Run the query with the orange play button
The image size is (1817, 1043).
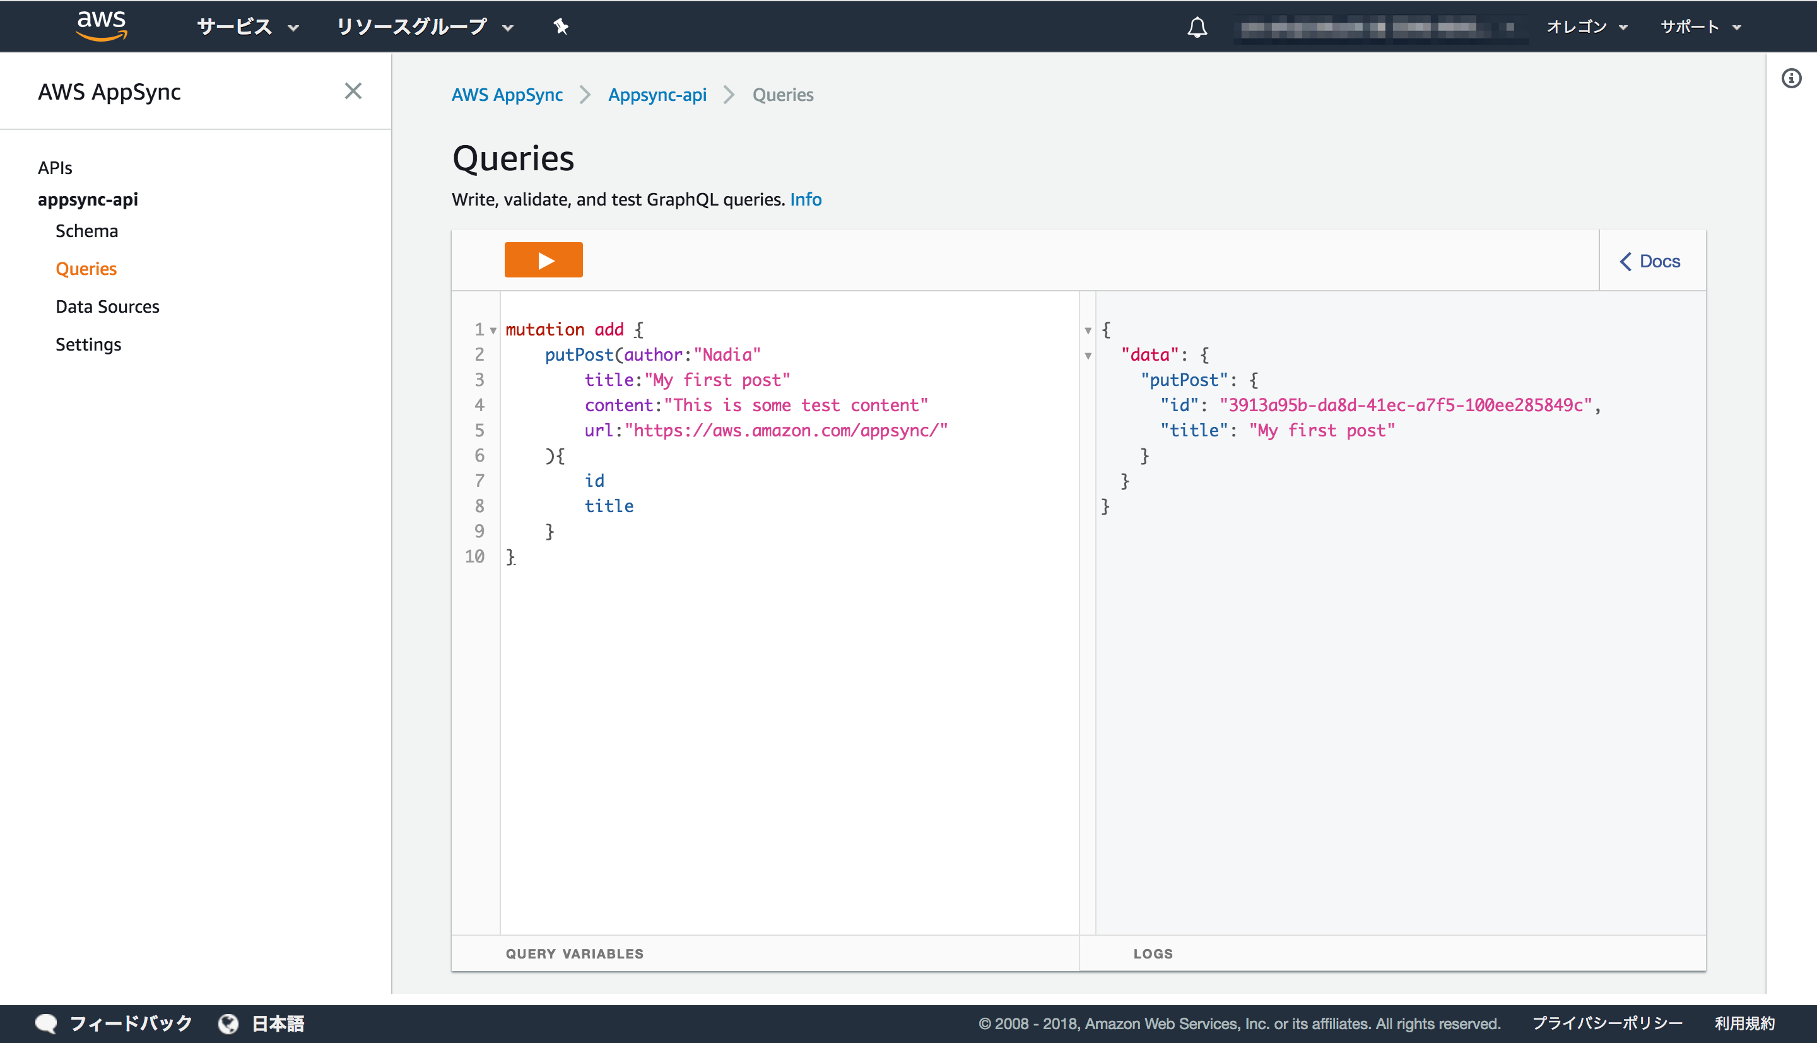coord(543,260)
